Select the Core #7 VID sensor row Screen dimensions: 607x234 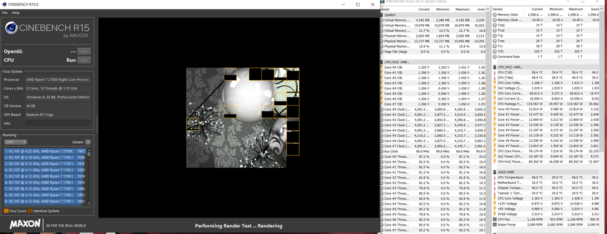432,104
